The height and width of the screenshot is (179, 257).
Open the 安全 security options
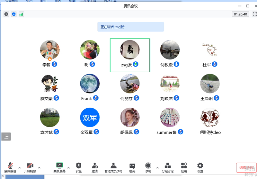coord(79,167)
